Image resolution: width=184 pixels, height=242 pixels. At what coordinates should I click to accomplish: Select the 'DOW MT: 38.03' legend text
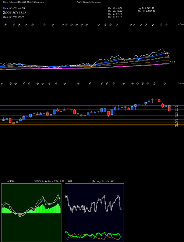[x=15, y=12]
